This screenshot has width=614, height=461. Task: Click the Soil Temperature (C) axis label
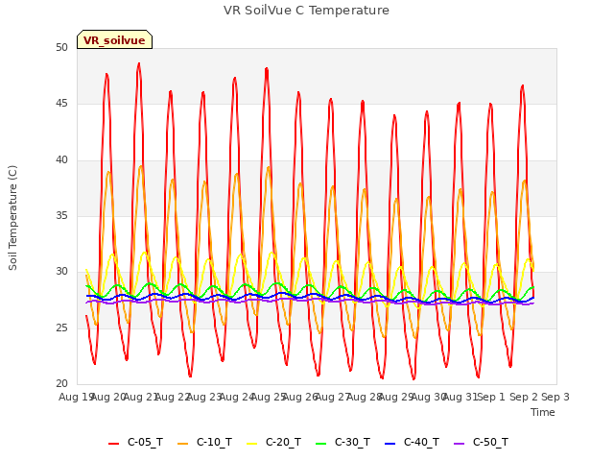(x=12, y=218)
